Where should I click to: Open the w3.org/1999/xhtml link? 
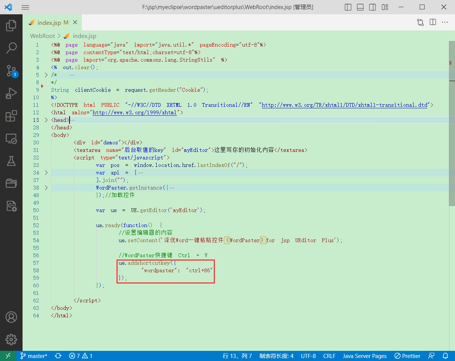[135, 112]
